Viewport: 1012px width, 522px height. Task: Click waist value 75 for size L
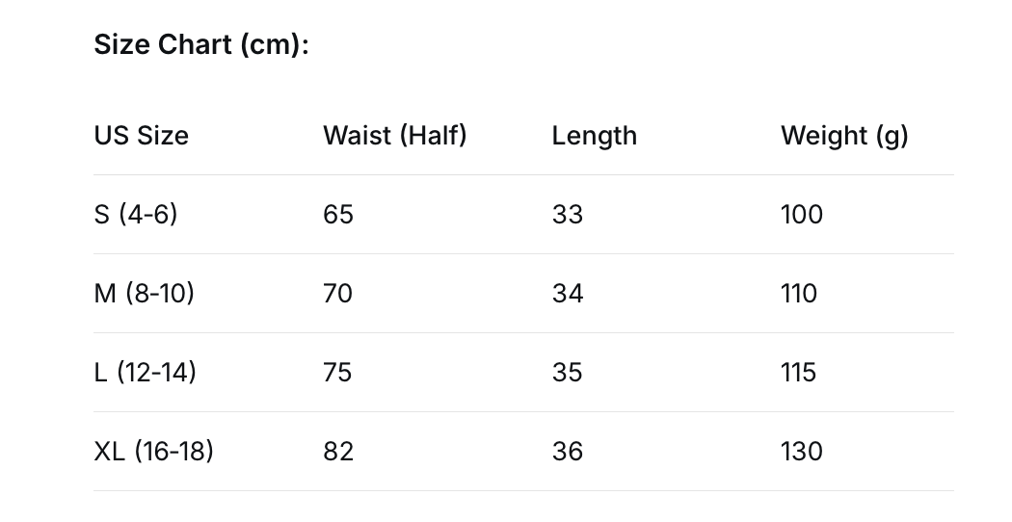(x=337, y=373)
